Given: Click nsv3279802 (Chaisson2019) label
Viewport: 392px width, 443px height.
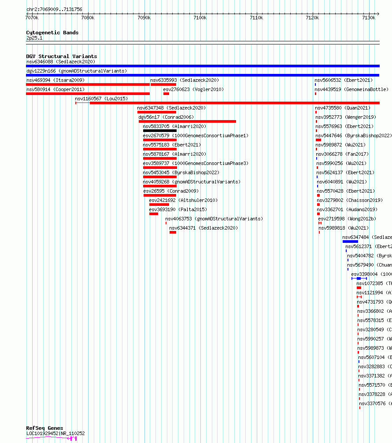Looking at the screenshot, I should (x=350, y=200).
